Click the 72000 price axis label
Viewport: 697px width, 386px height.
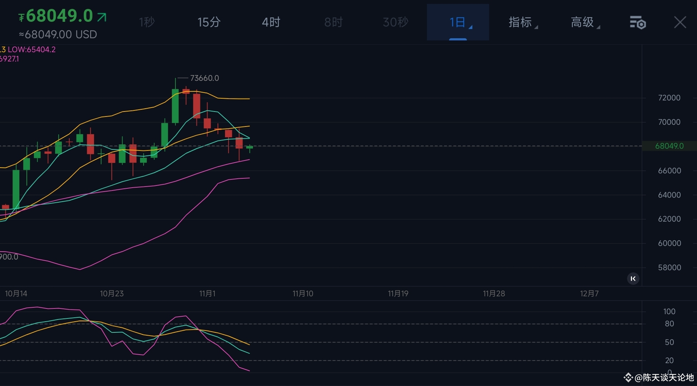tap(669, 98)
